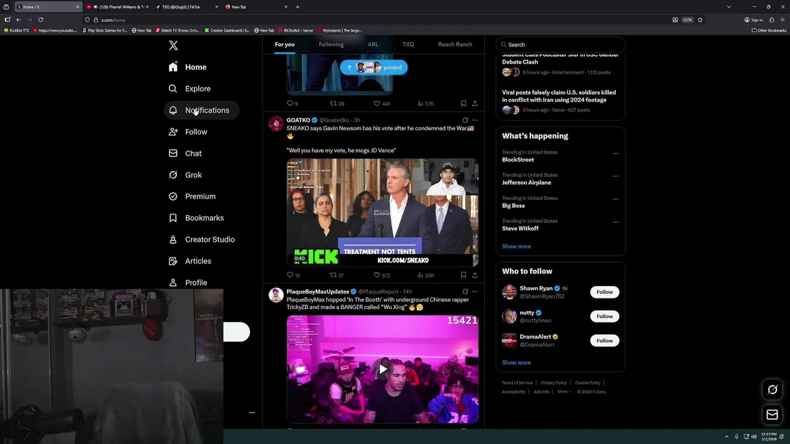
Task: Expand the footer More menu
Action: coord(564,392)
